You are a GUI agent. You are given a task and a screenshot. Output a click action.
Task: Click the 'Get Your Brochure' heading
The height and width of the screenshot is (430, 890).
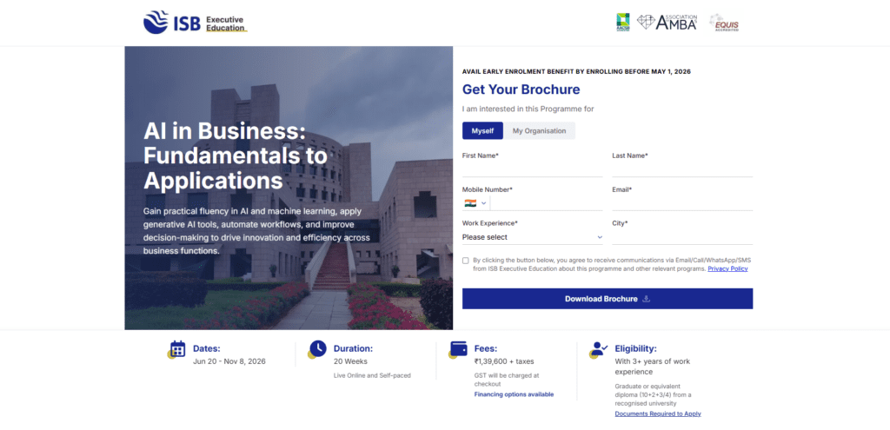(521, 89)
